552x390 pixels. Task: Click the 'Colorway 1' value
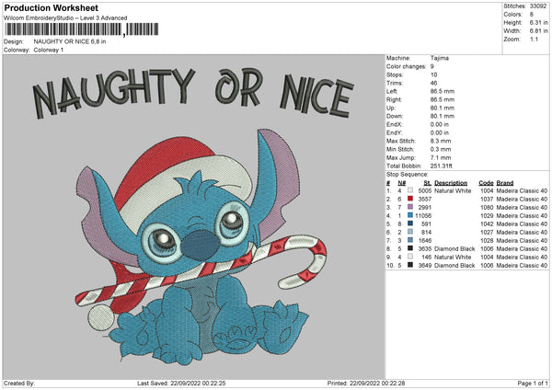pos(49,50)
